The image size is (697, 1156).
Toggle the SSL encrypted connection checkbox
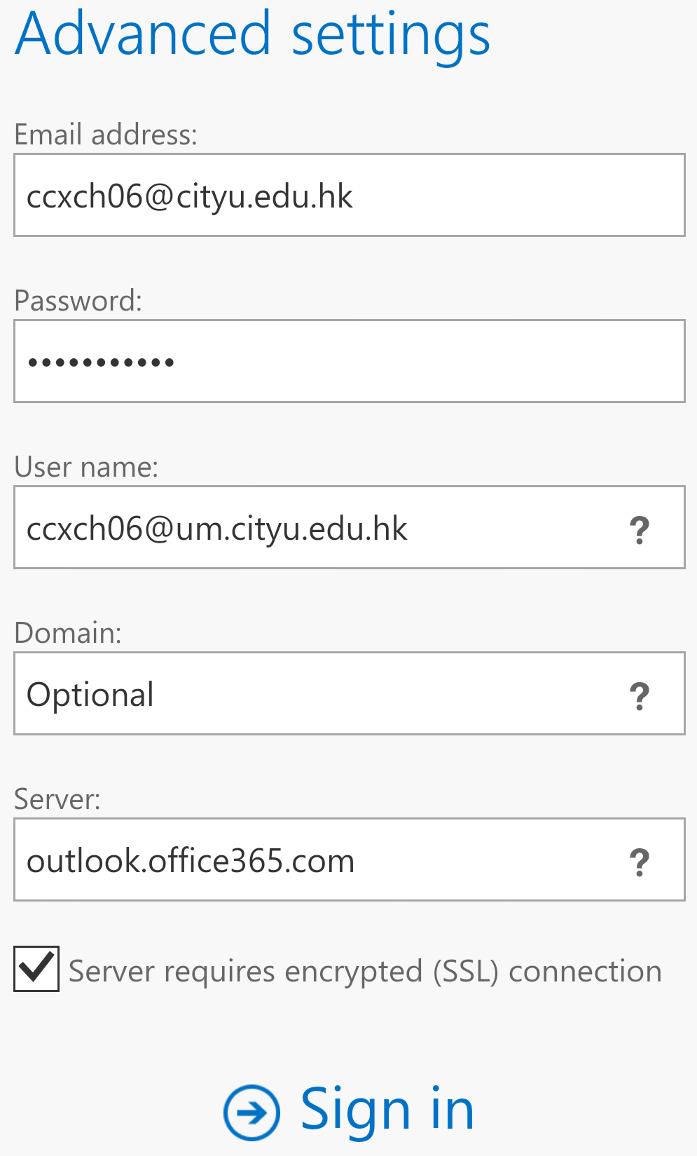pos(36,969)
